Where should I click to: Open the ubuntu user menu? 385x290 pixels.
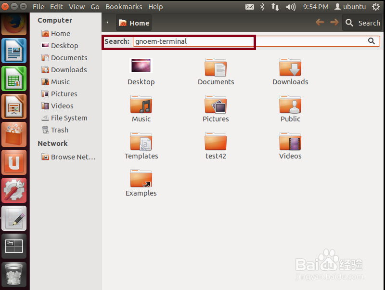(350, 7)
